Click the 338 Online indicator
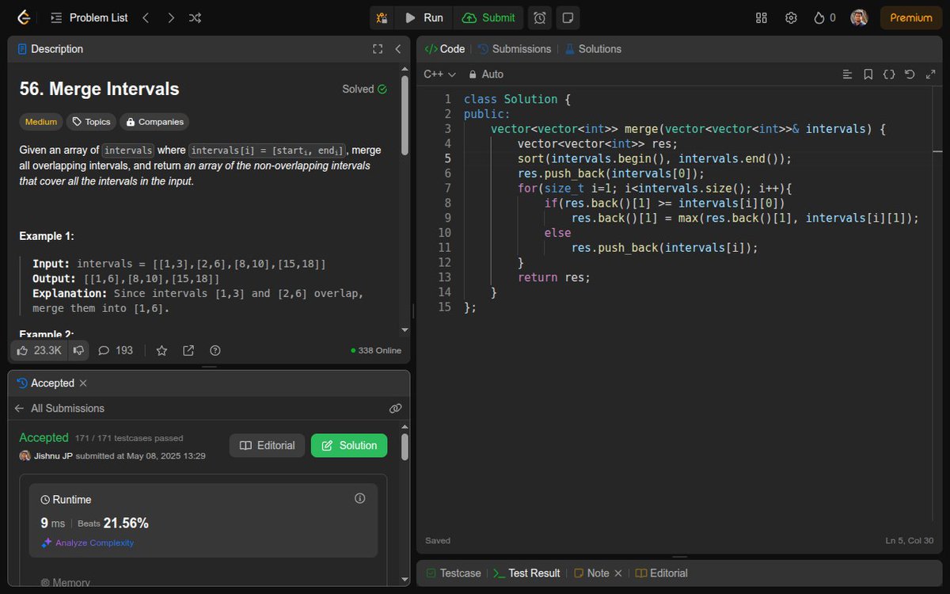Screen dimensions: 950x594 click(376, 351)
